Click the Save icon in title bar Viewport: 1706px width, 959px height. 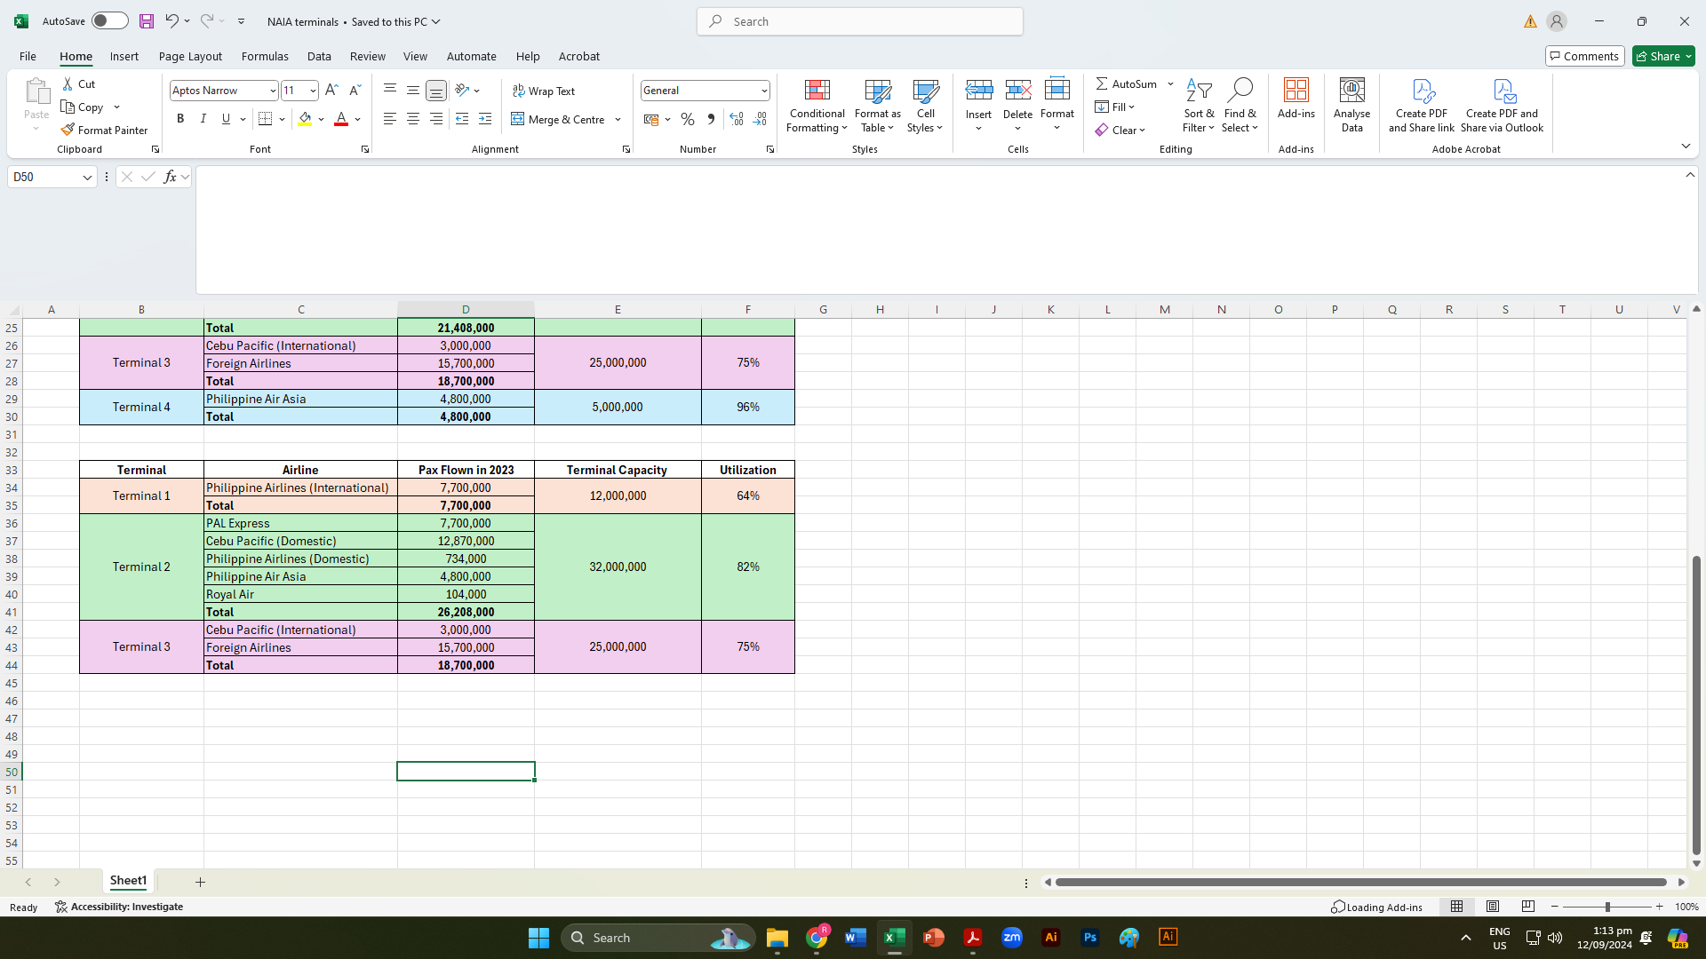point(147,21)
